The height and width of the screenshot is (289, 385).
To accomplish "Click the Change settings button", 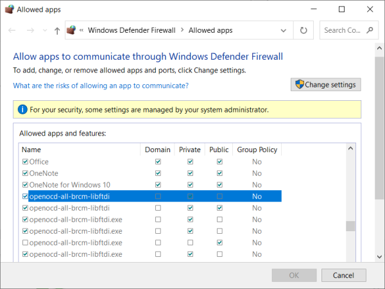I will click(326, 85).
